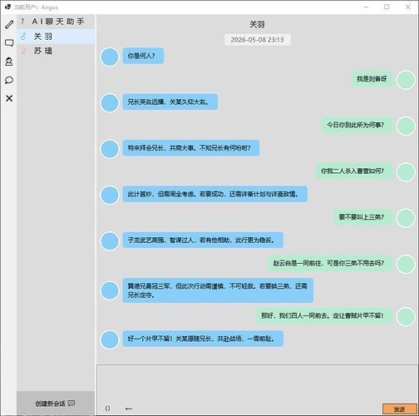Viewport: 419px width, 416px height.
Task: Click the bubble starting 子龙武艺高强
Action: (203, 240)
